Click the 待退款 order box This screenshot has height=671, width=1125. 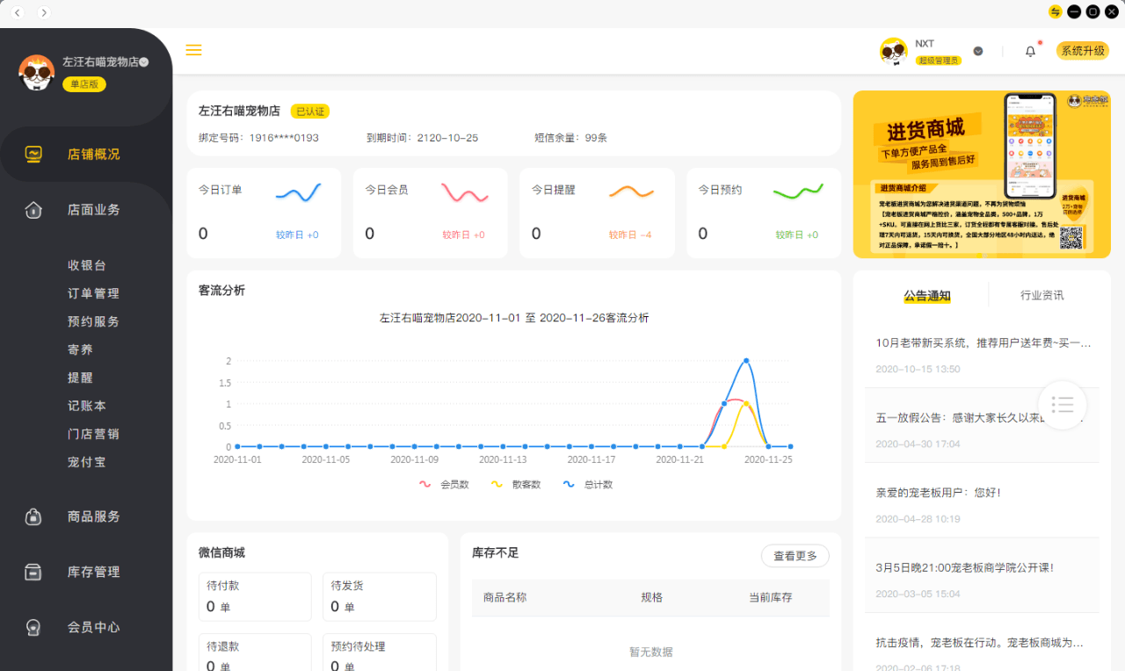pos(255,652)
